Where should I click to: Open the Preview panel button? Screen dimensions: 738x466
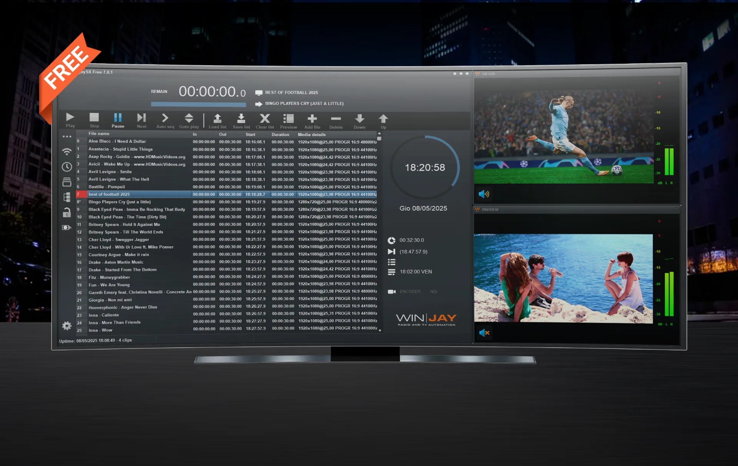point(288,119)
